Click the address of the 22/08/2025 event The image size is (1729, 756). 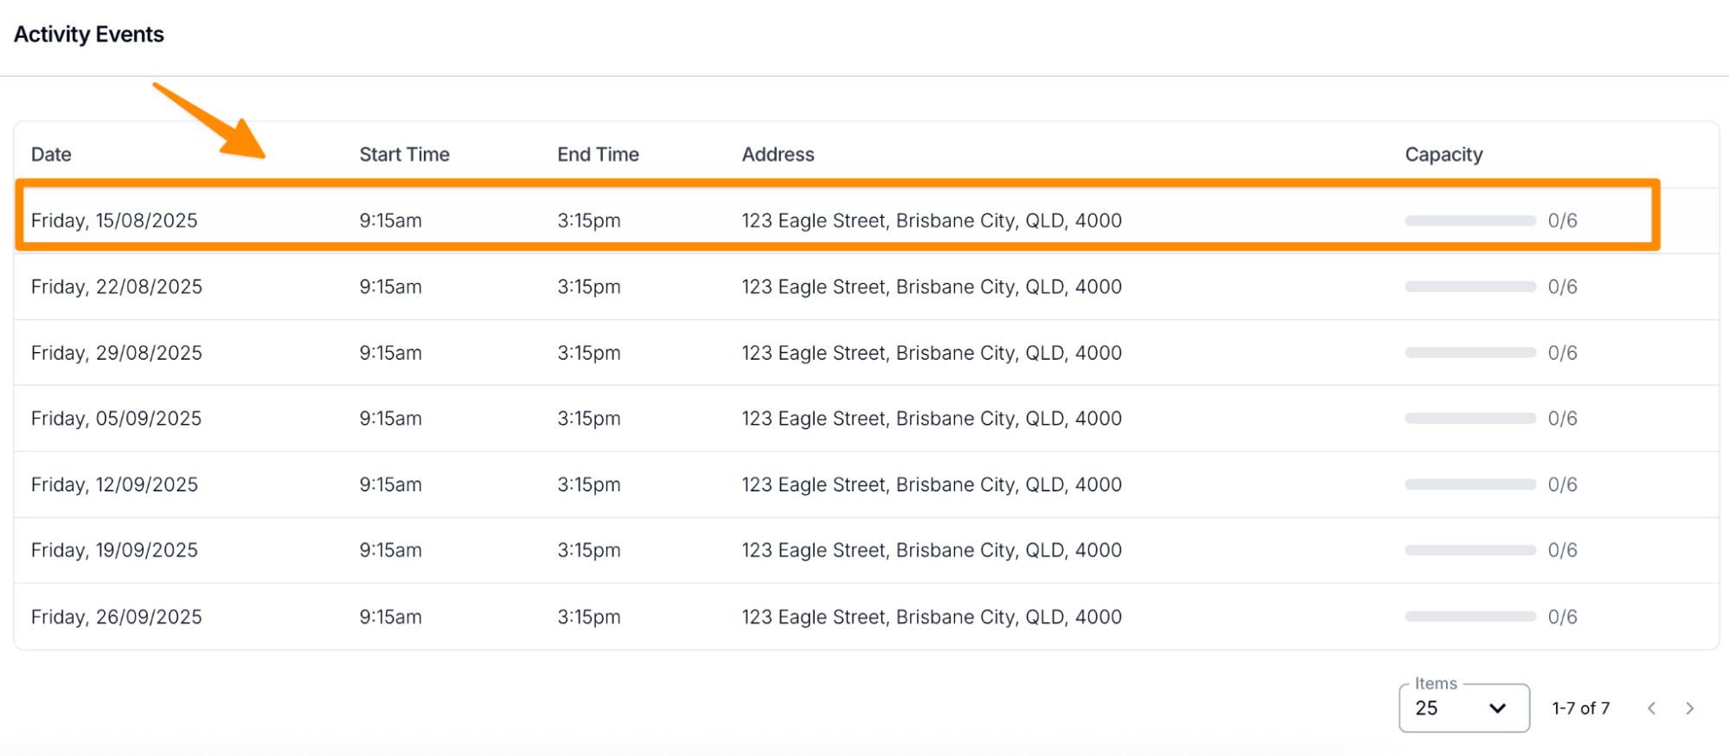(x=932, y=287)
